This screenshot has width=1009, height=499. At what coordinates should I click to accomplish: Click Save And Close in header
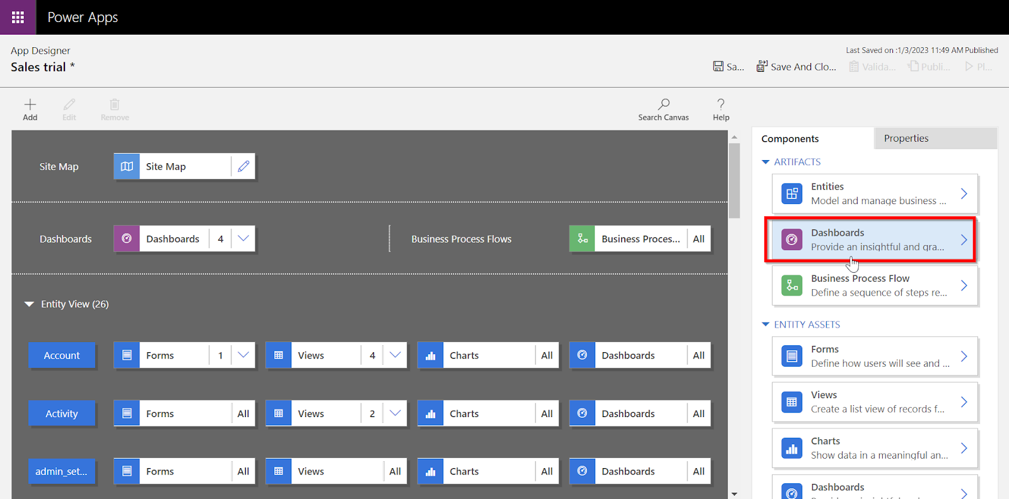[x=796, y=66]
